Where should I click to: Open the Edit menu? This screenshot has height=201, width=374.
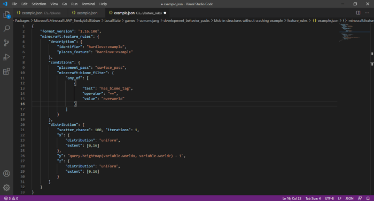click(x=25, y=4)
